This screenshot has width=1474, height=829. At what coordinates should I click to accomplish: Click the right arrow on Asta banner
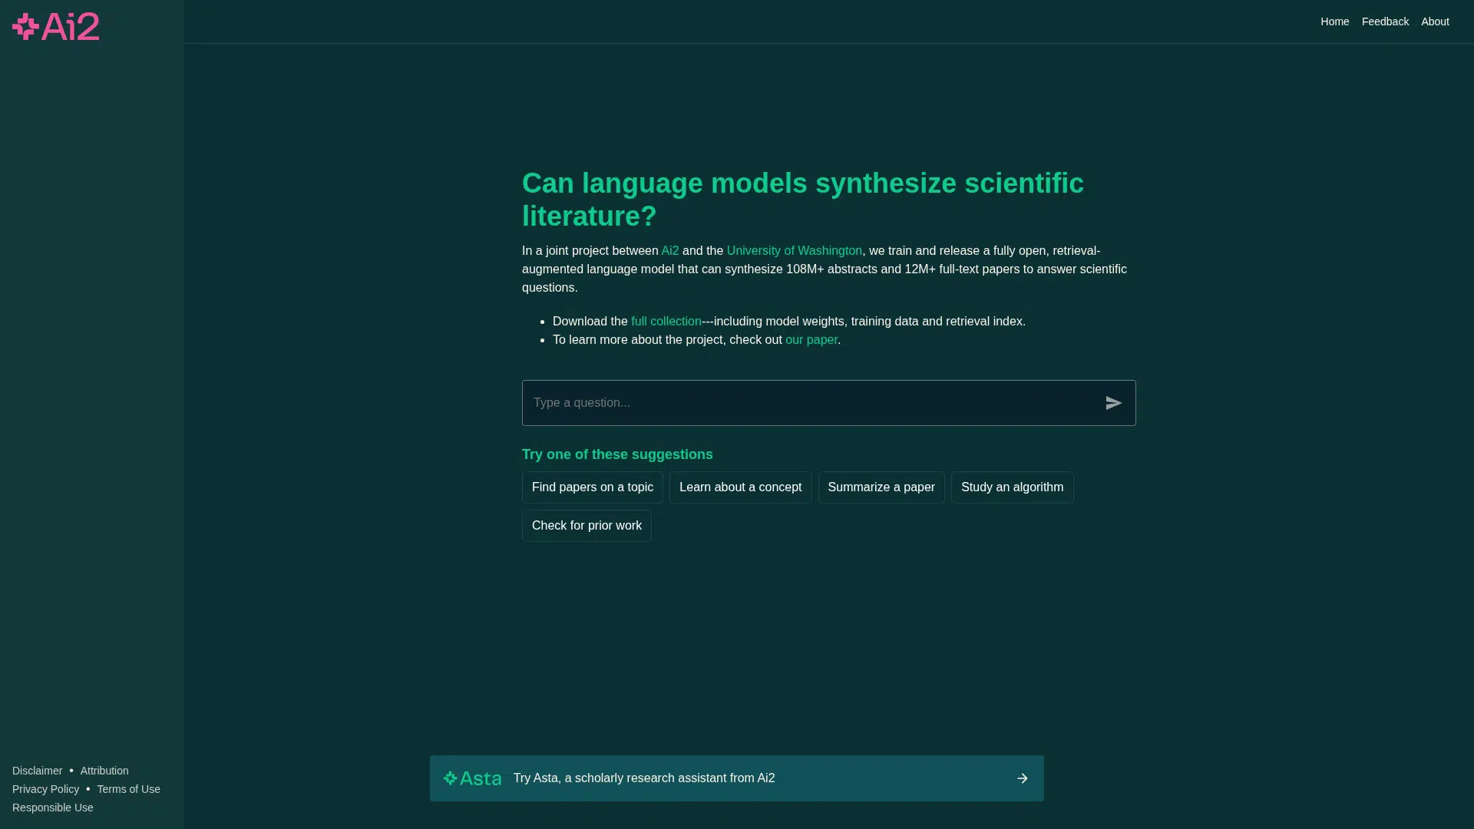pyautogui.click(x=1022, y=778)
